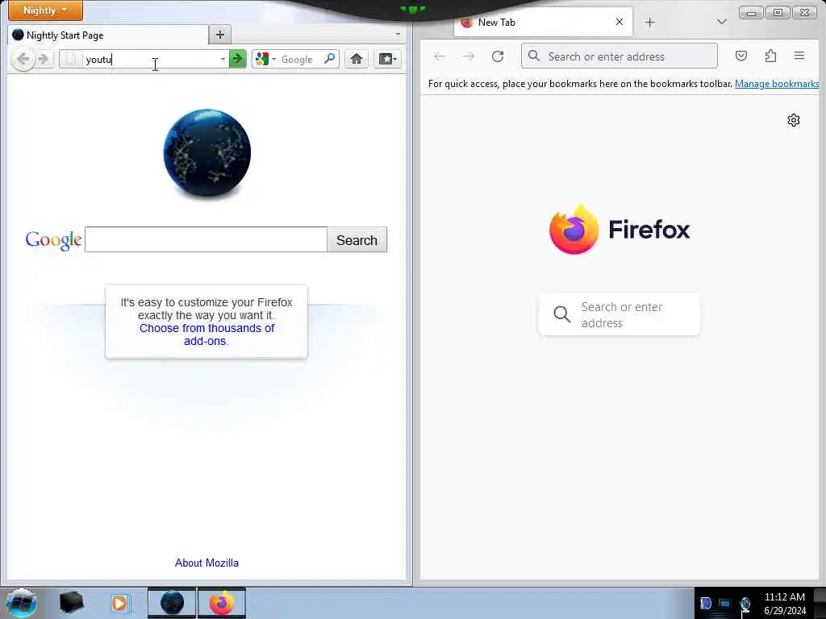826x619 pixels.
Task: Reload the page in Firefox
Action: point(498,56)
